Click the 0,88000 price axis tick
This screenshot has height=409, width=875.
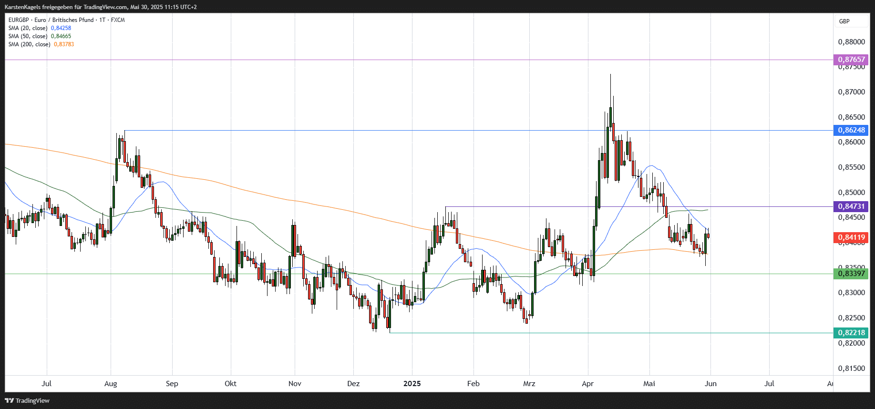click(x=851, y=42)
